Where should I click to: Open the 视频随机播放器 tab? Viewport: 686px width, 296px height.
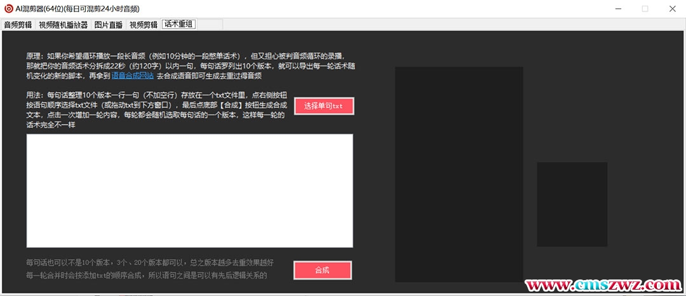click(63, 25)
